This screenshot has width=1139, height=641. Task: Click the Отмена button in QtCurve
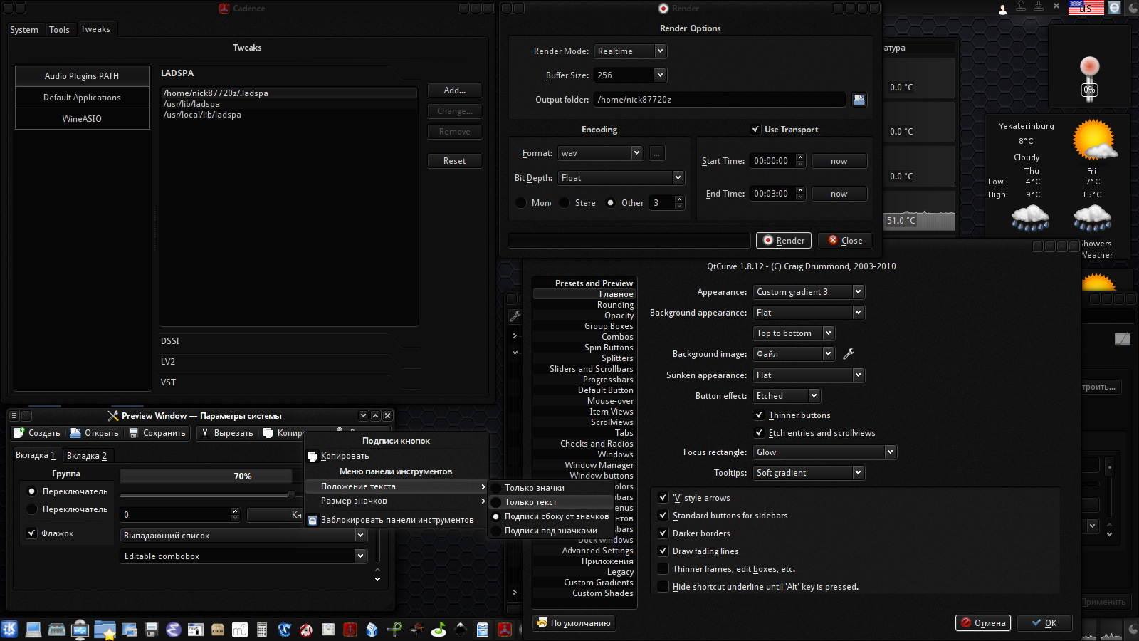[983, 623]
